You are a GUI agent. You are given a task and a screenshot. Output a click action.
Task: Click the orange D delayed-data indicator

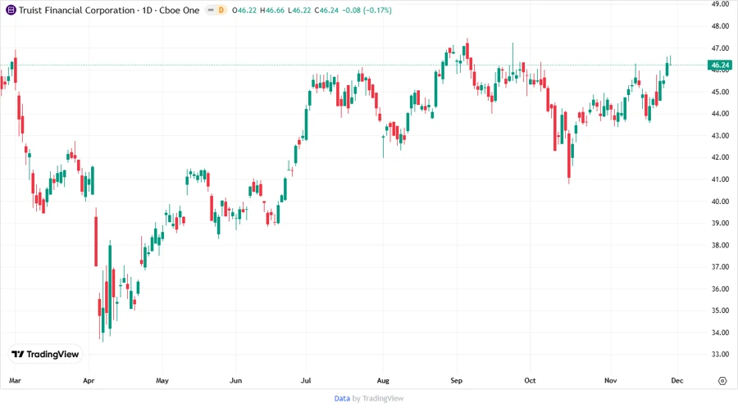(221, 10)
